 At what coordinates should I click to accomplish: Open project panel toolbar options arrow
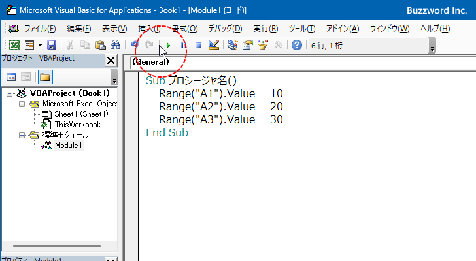114,77
